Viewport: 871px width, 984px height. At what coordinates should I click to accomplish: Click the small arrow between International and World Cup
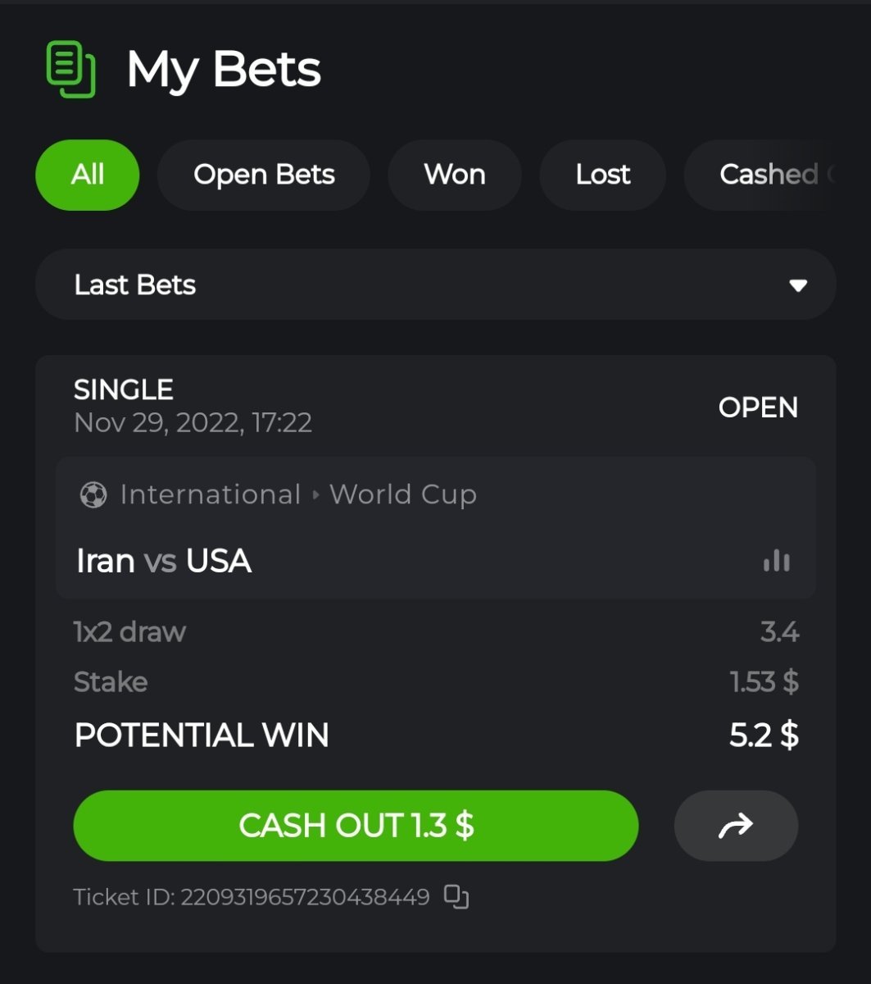click(316, 495)
